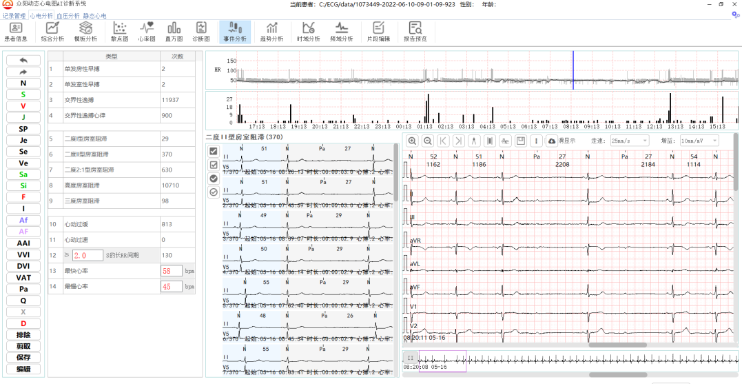Click the filled round checkmark beside the strip list
Viewport: 742px width, 384px height.
click(214, 179)
